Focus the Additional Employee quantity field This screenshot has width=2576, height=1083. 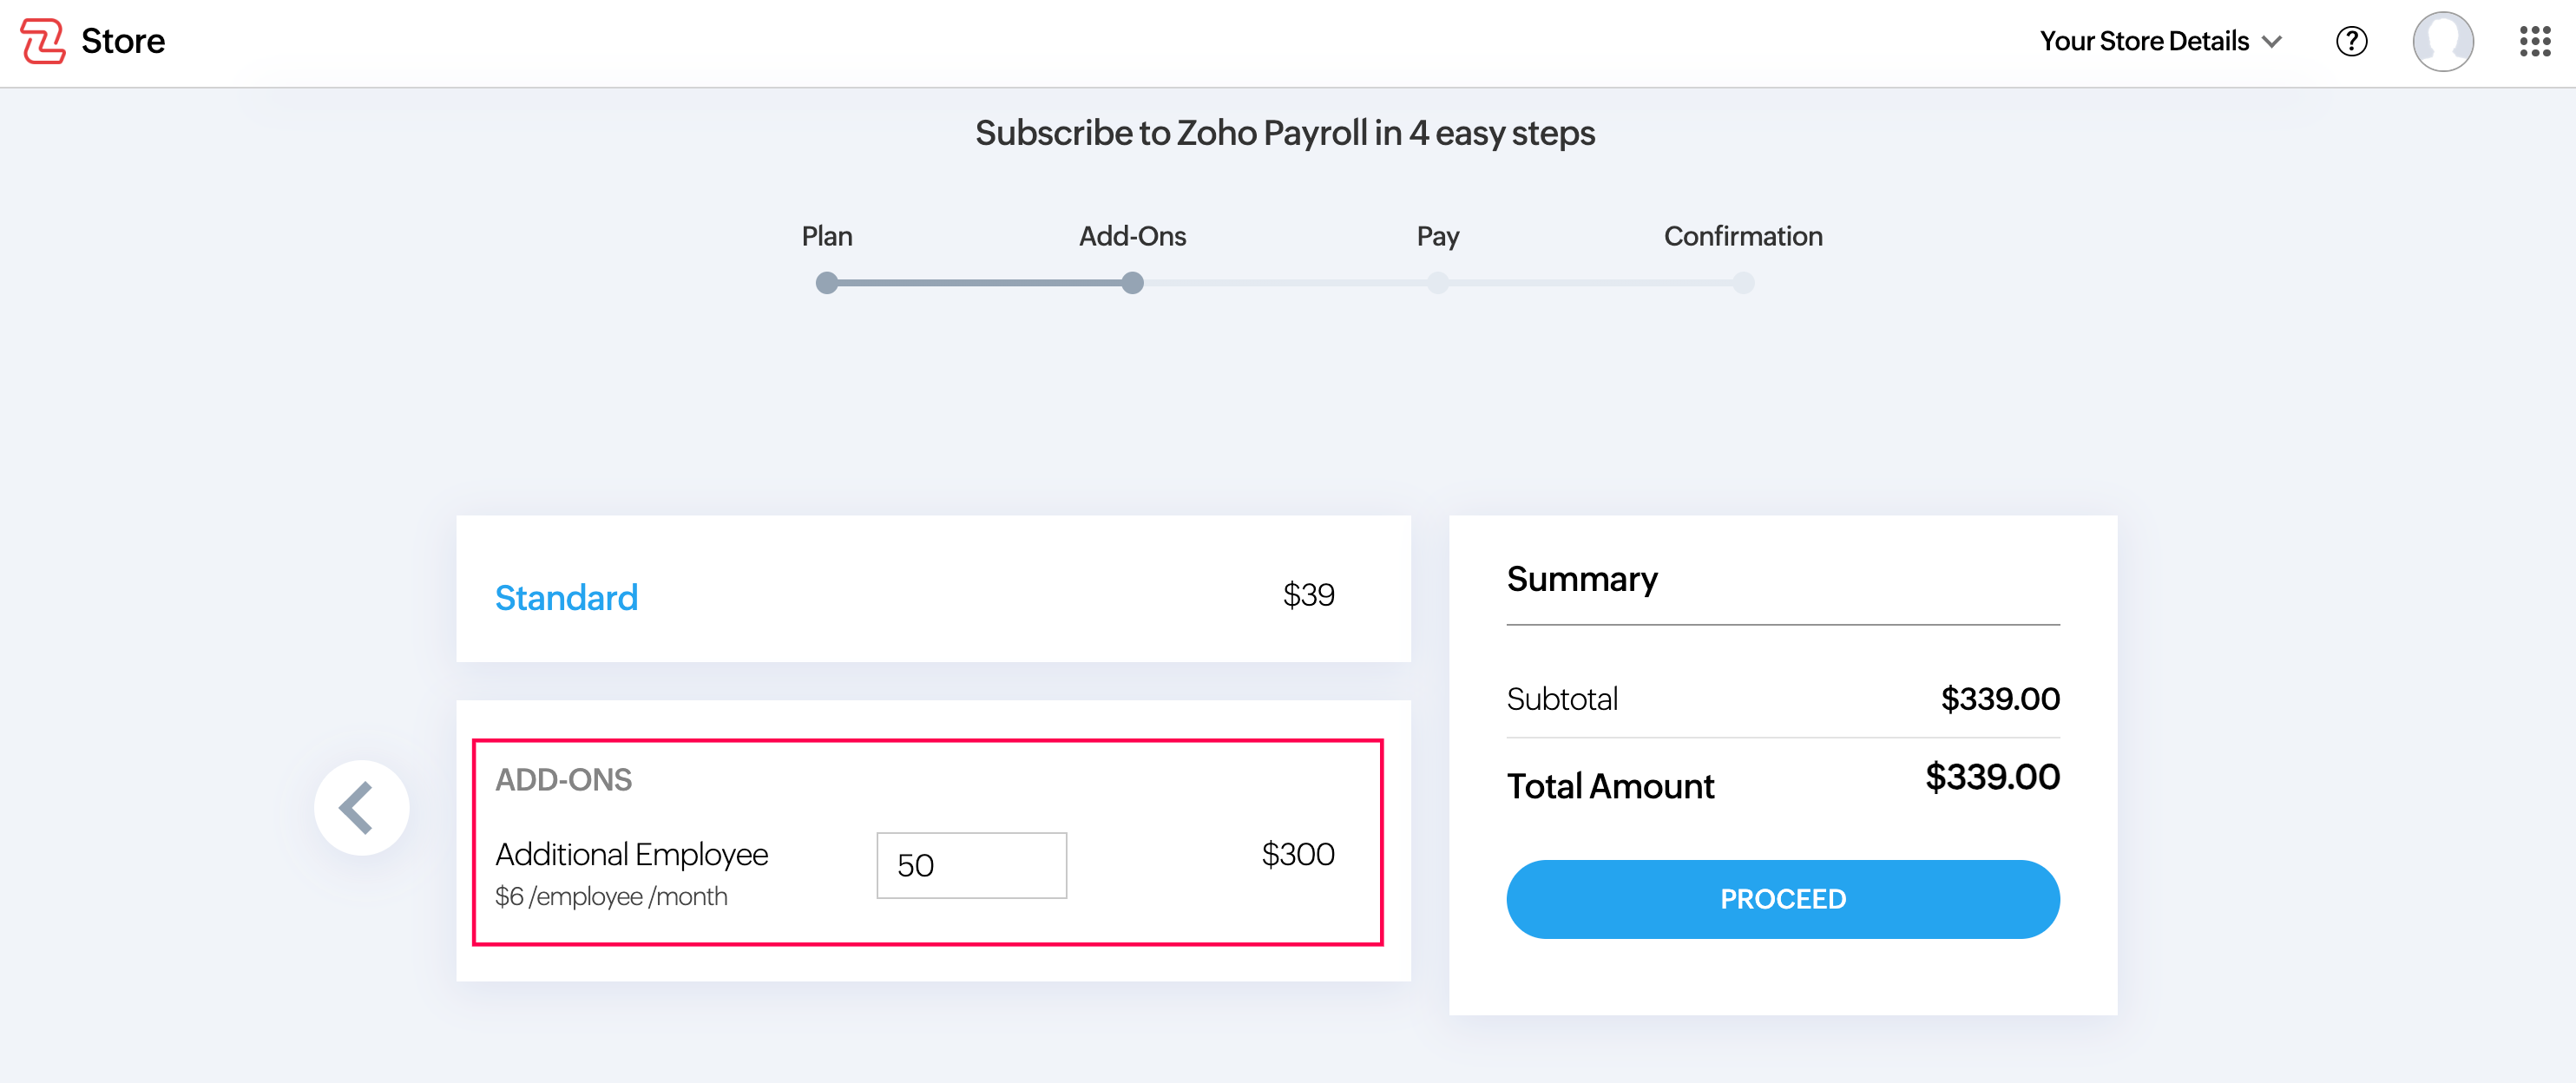(x=971, y=865)
